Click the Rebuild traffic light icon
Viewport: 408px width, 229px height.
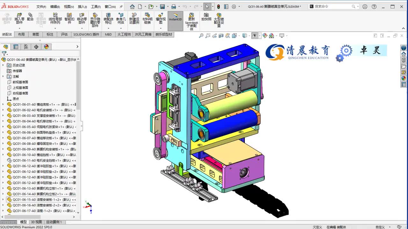tap(218, 6)
